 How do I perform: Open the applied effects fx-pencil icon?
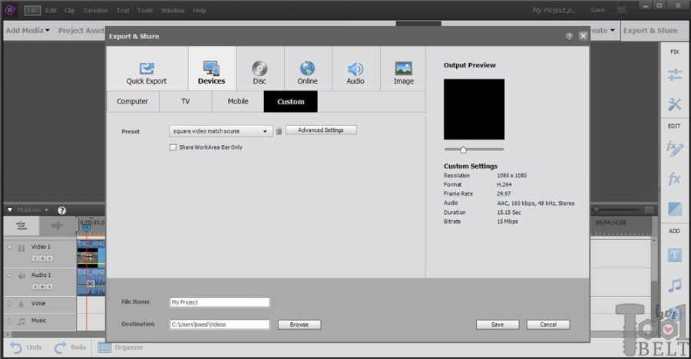(675, 149)
